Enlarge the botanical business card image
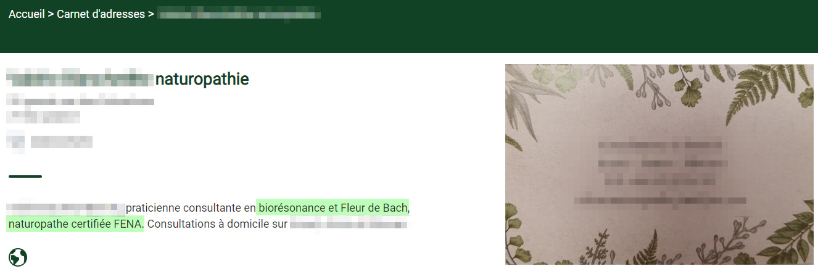Screen dimensions: 818x274 (x=659, y=165)
